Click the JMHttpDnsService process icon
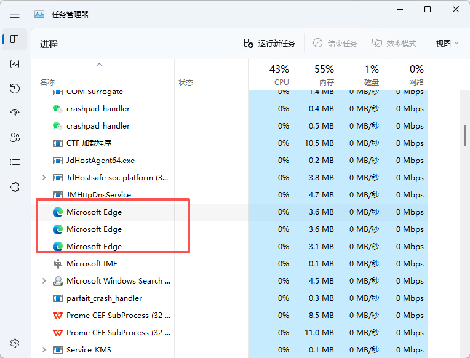 click(58, 195)
